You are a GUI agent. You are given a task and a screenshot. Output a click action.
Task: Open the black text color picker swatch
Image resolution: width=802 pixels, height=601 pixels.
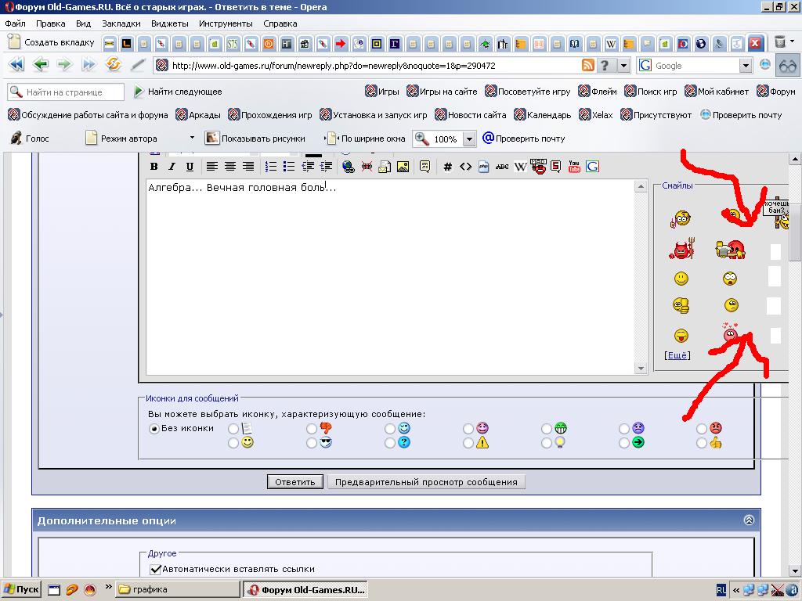[x=313, y=154]
